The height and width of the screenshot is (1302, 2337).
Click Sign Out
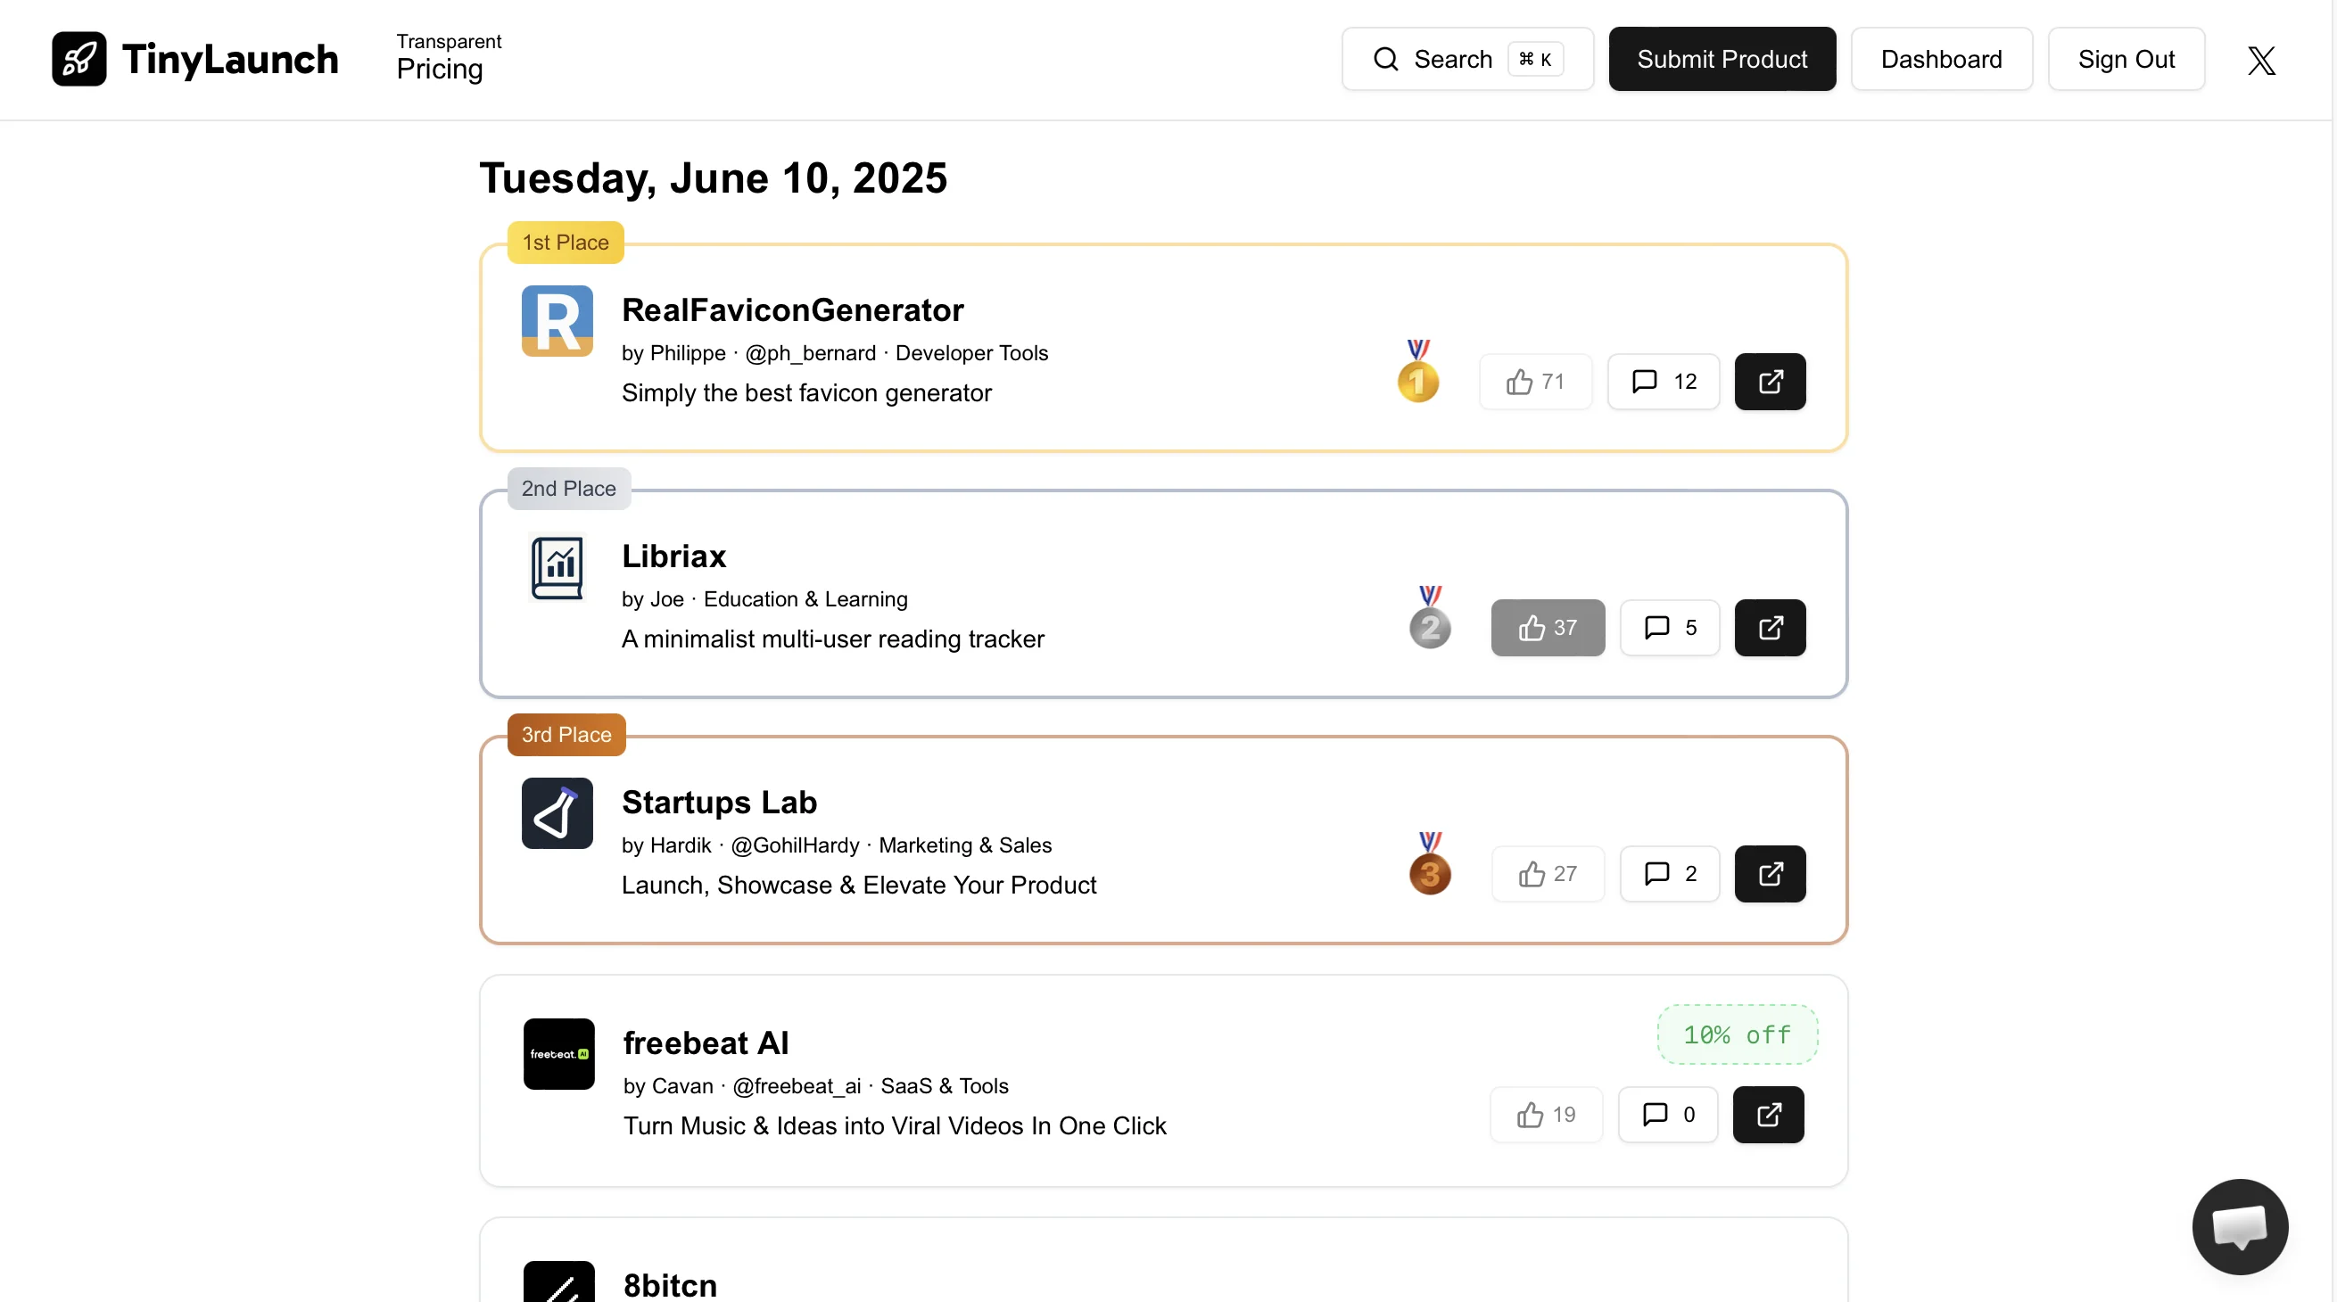(x=2126, y=59)
